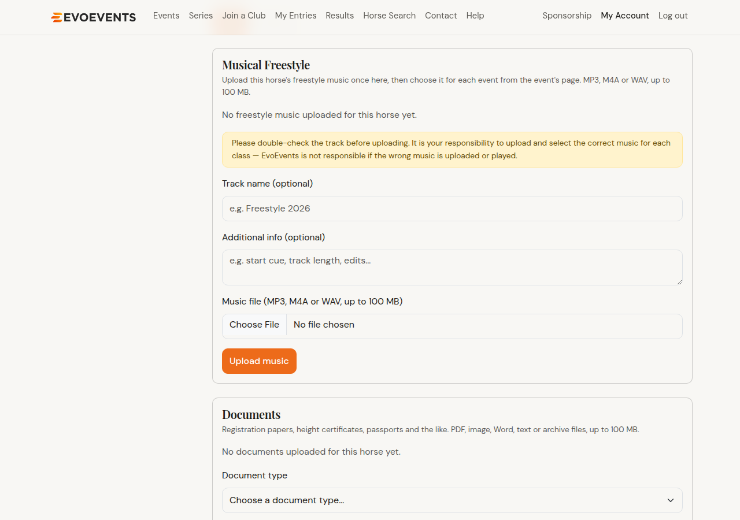
Task: Click the yellow double-check warning notice
Action: coord(452,150)
